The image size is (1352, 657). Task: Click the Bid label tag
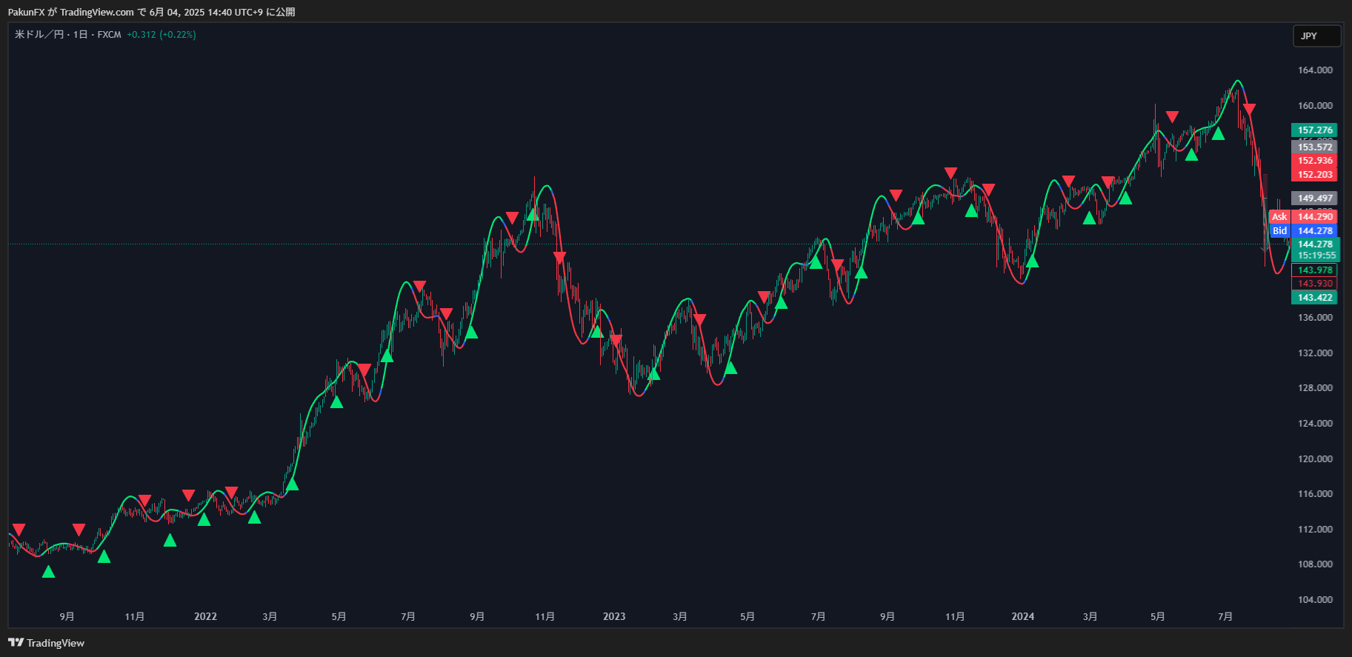(1279, 231)
